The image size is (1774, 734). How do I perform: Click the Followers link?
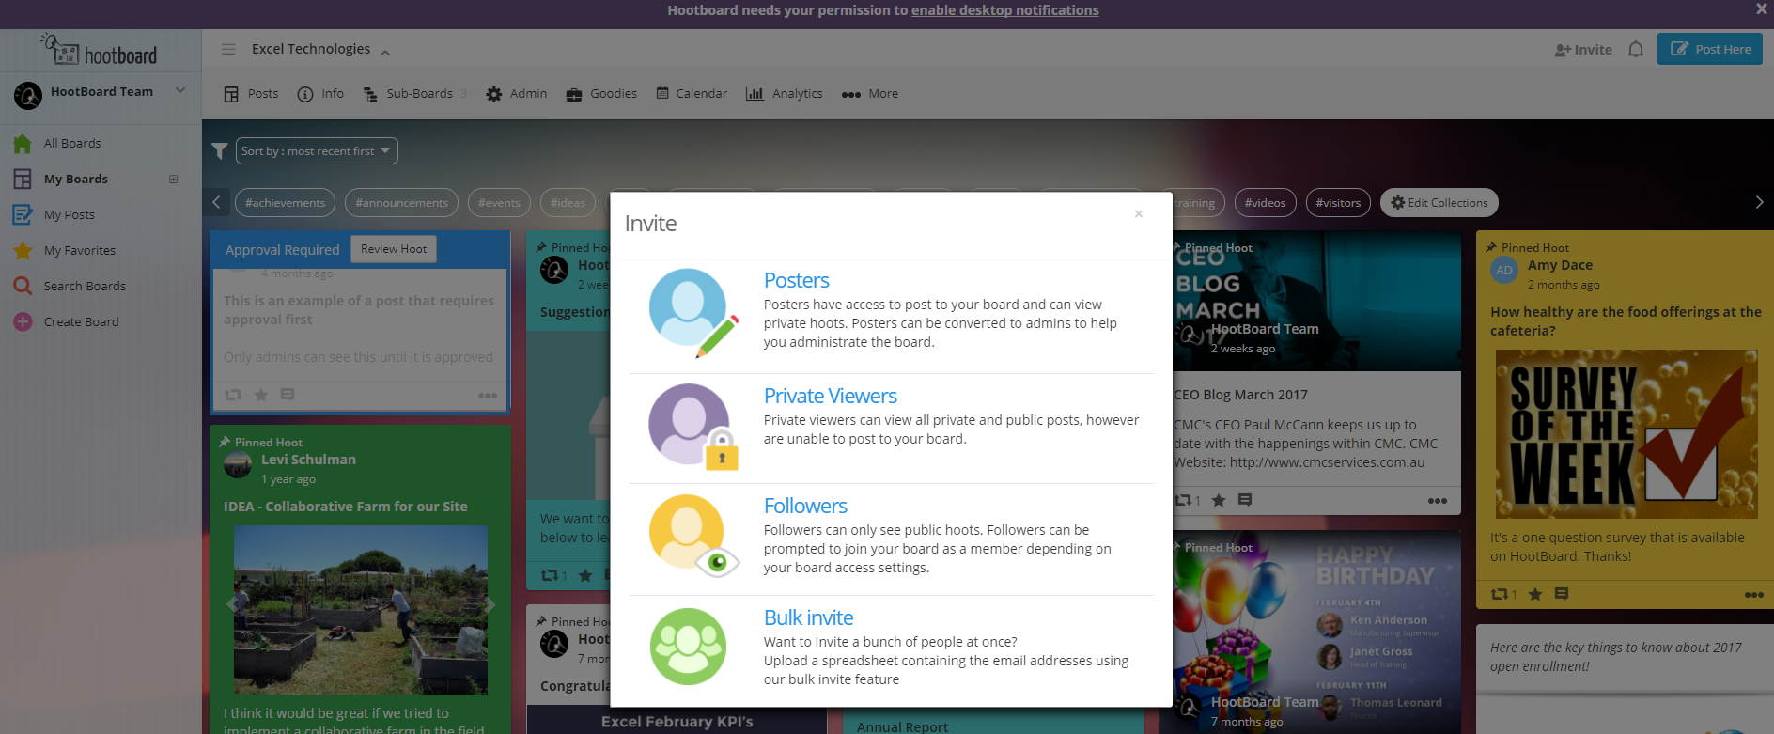pos(805,506)
